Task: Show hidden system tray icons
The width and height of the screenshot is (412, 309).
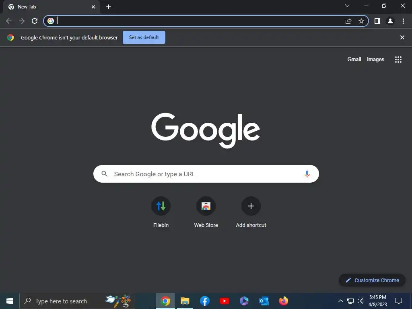Action: 340,301
